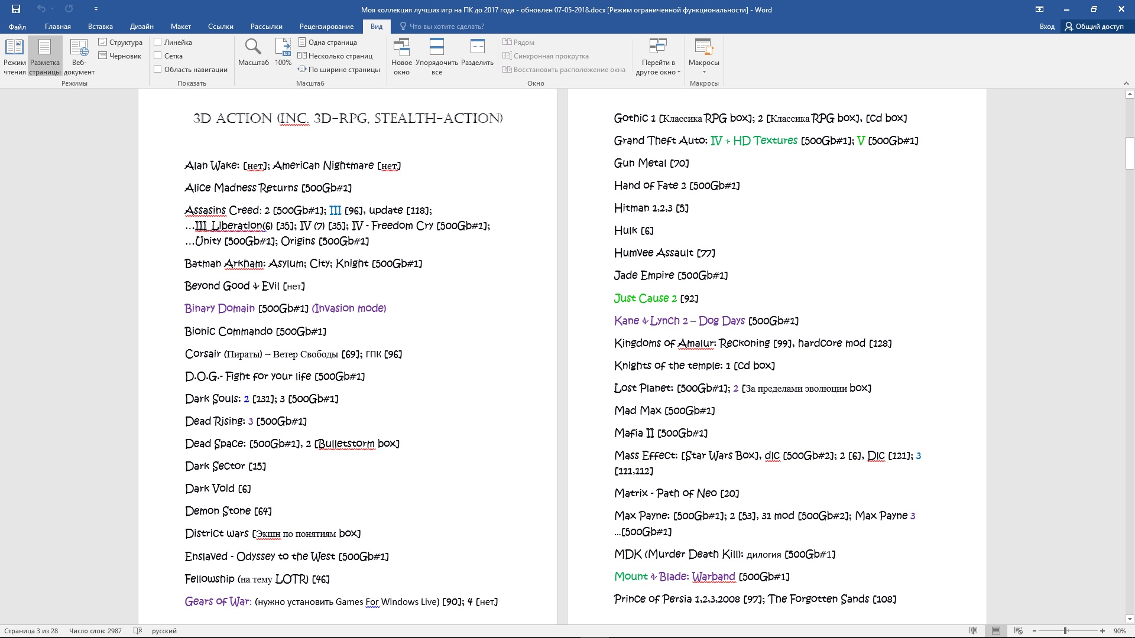Open a New window (Новое окно)

tap(401, 57)
